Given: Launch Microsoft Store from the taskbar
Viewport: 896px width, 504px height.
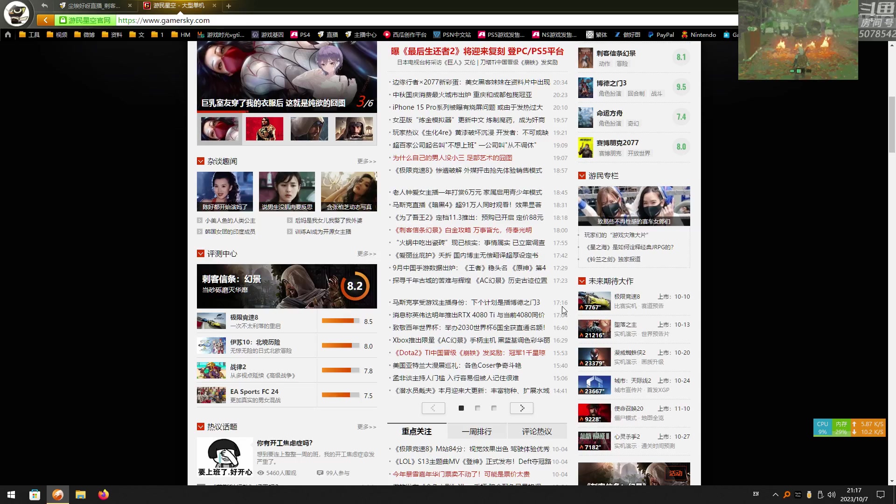Looking at the screenshot, I should click(x=35, y=495).
